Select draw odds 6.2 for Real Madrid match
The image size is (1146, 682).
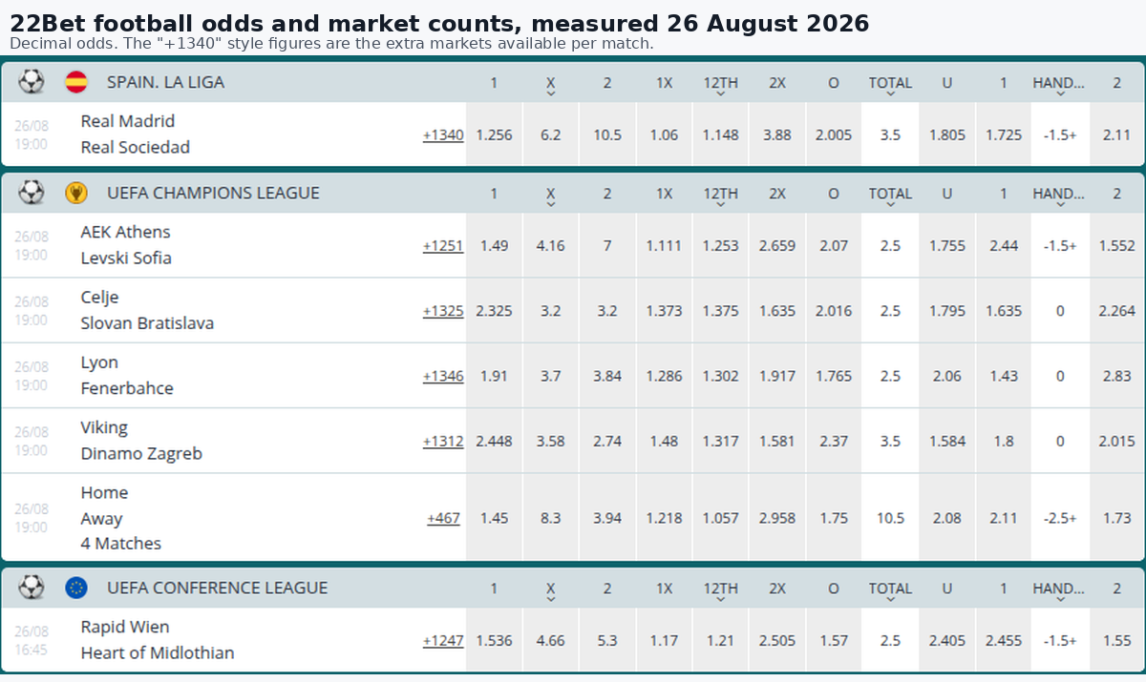[551, 135]
